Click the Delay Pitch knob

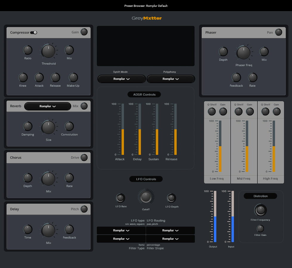click(x=84, y=209)
